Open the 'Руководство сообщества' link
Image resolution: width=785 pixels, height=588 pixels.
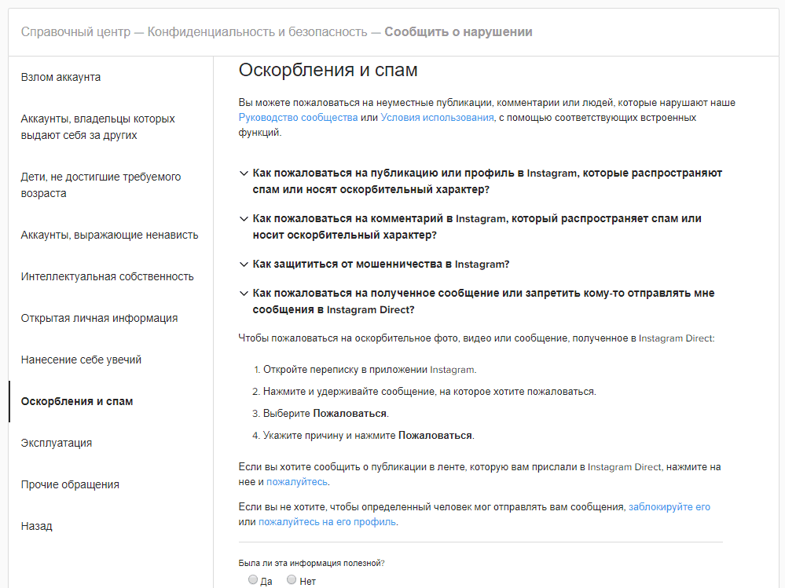pos(298,118)
